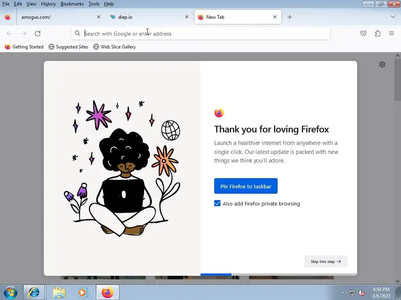
Task: Open Web Slice Gallery bookmark
Action: coord(115,47)
